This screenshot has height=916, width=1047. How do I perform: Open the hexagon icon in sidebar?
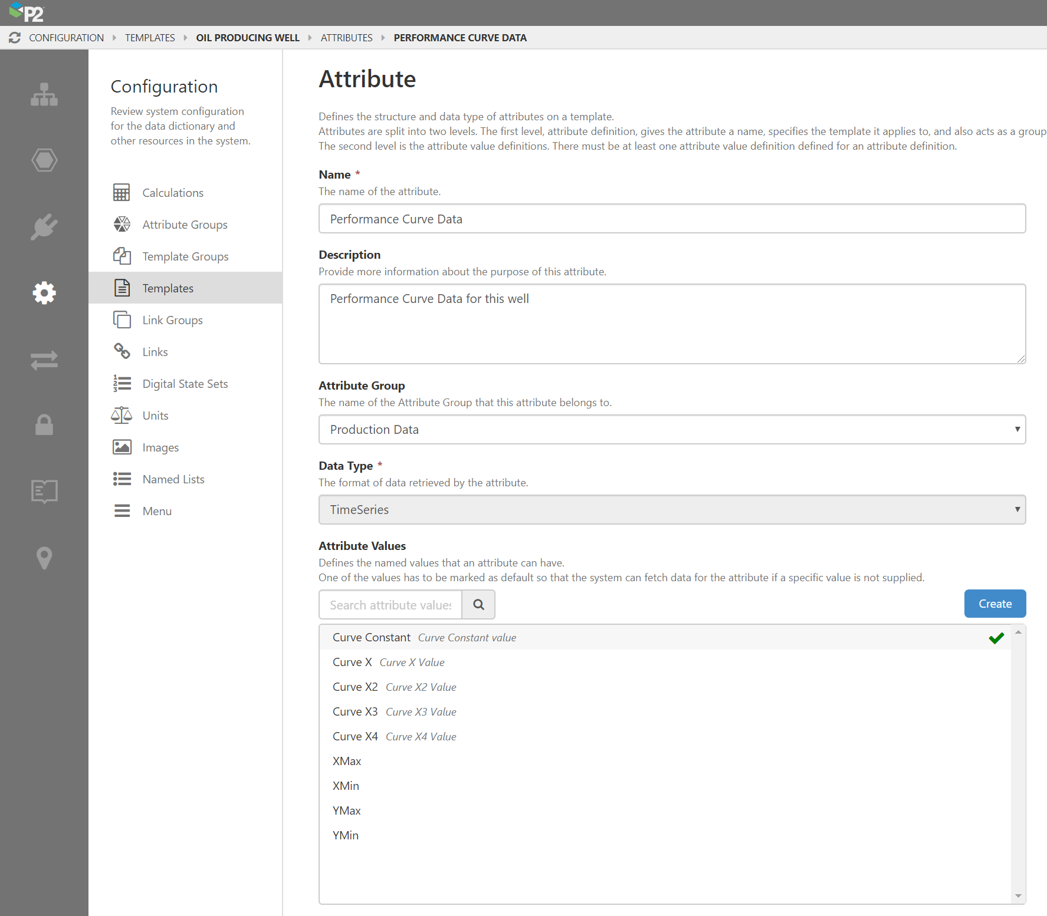point(44,160)
